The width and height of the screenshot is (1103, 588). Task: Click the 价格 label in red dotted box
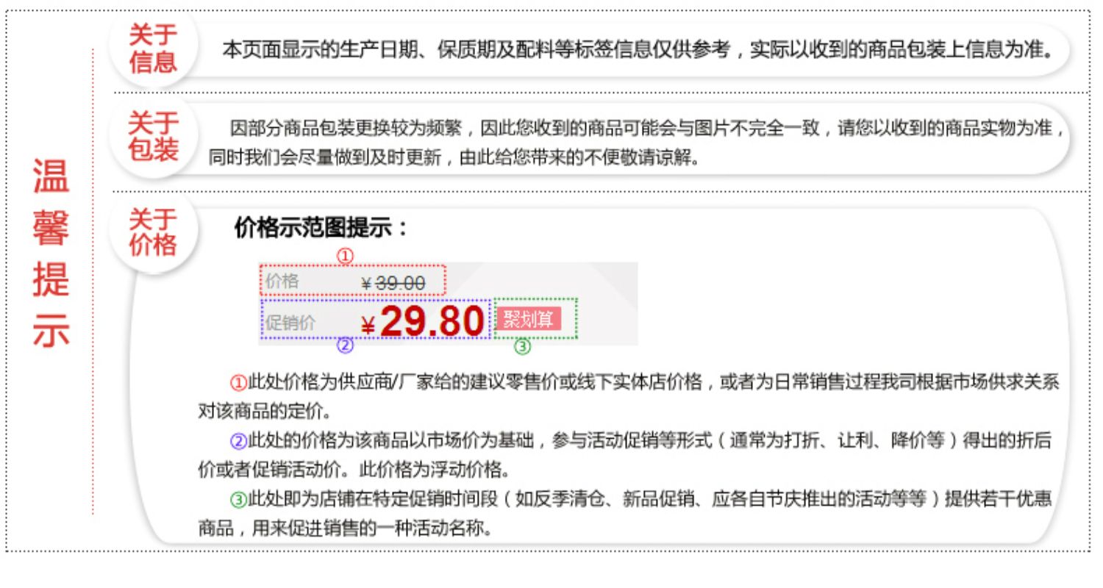coord(282,281)
